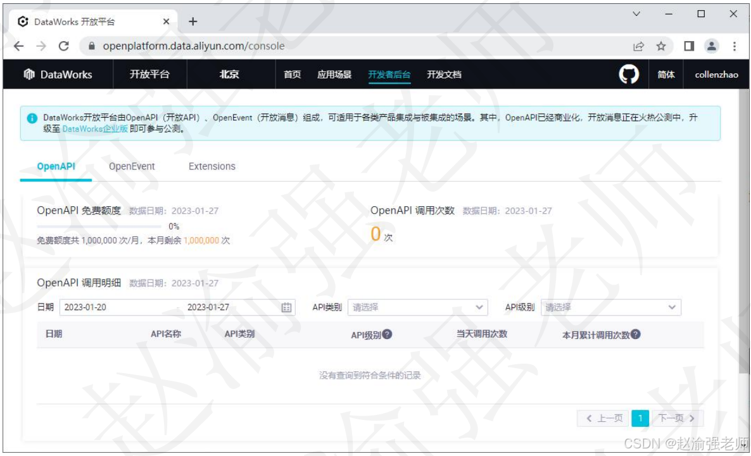The height and width of the screenshot is (456, 751).
Task: Click the 当天调用次数 column header
Action: pyautogui.click(x=482, y=334)
